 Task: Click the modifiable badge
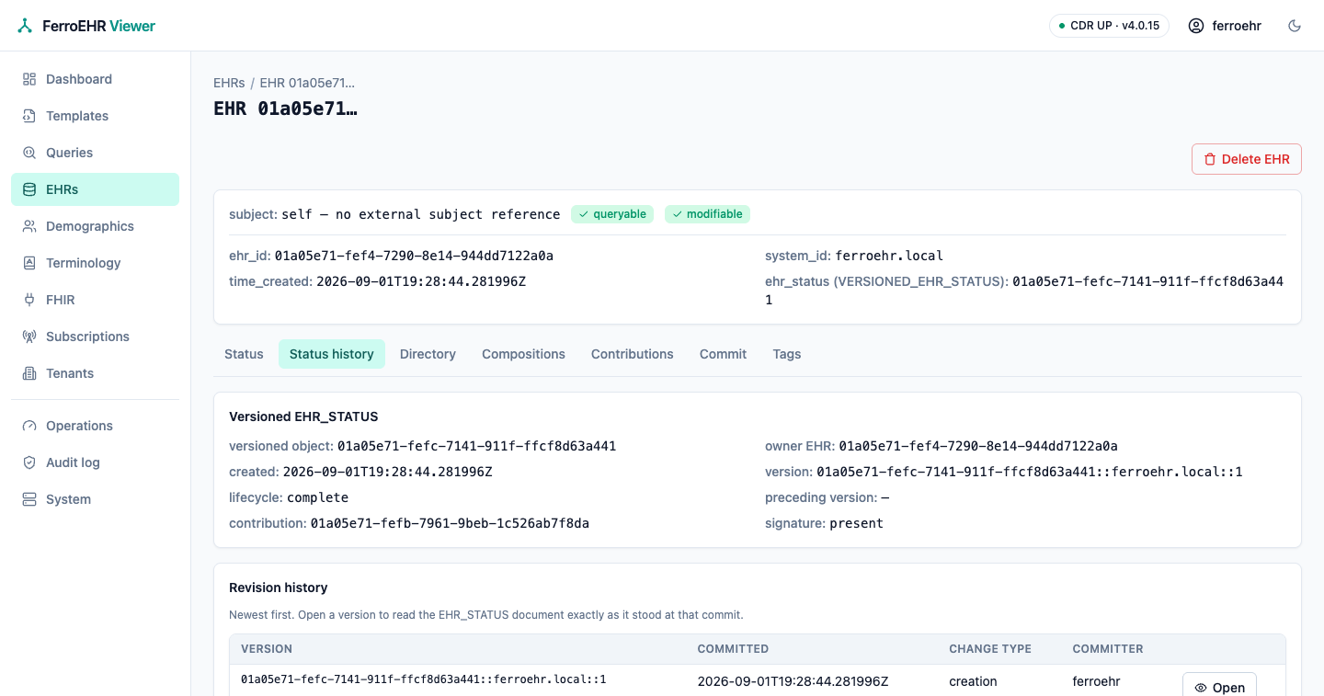(x=707, y=214)
